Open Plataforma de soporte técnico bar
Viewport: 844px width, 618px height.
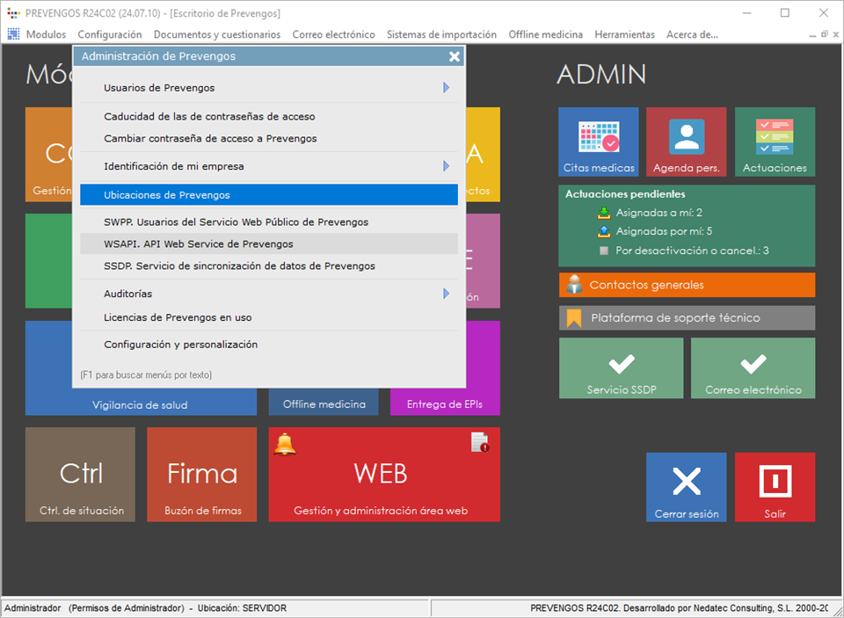pos(687,317)
